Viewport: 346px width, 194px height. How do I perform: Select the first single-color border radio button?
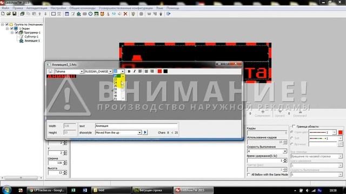pyautogui.click(x=292, y=132)
